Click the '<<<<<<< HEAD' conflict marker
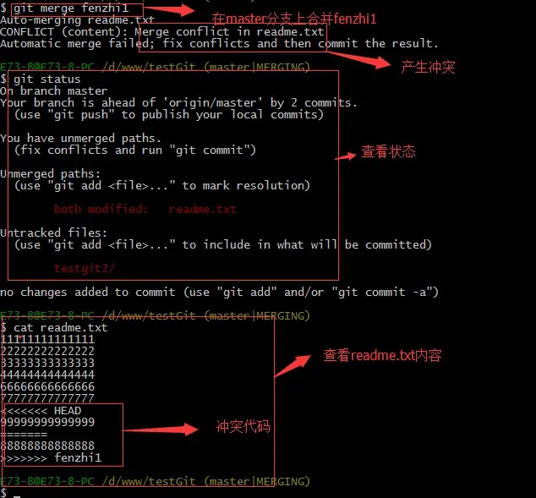Viewport: 536px width, 498px height. click(41, 411)
